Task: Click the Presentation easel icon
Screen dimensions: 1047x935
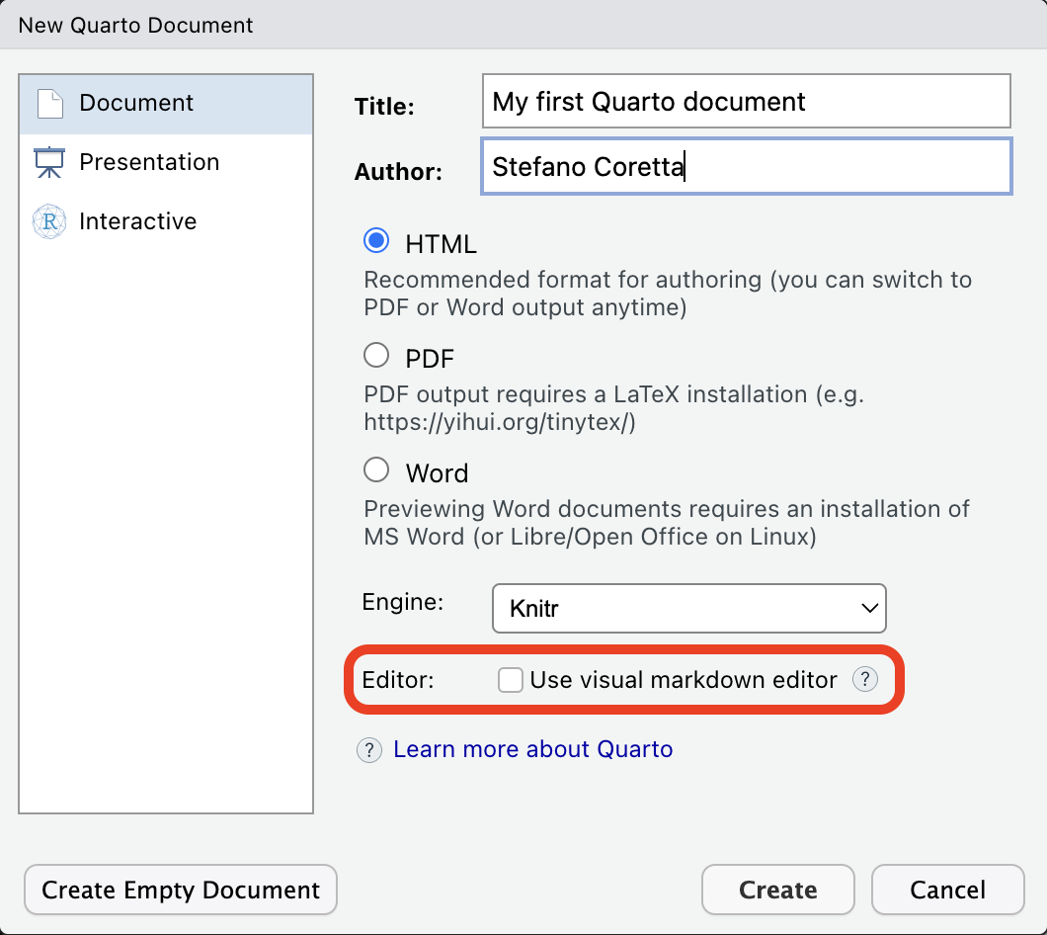Action: tap(49, 162)
